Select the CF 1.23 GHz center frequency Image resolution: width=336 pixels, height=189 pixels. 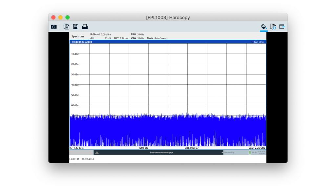(x=77, y=148)
